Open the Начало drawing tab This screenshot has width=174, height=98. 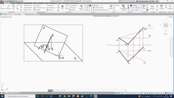pyautogui.click(x=5, y=14)
